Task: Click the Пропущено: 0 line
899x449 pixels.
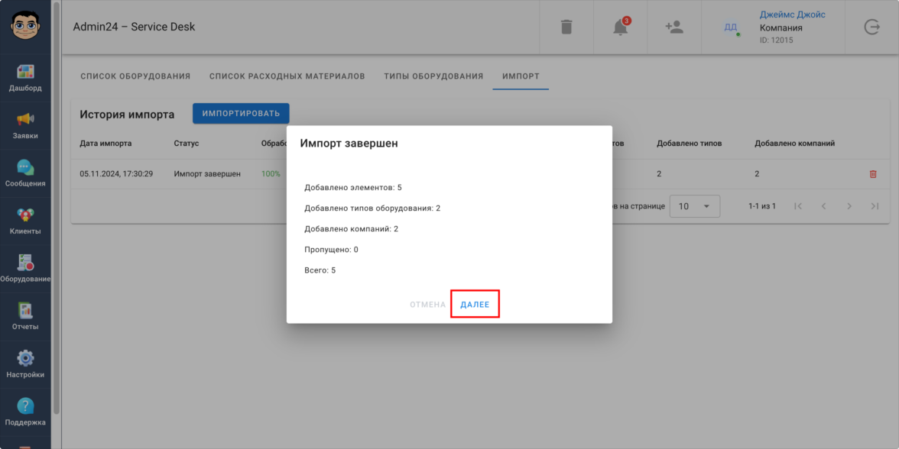Action: (332, 250)
